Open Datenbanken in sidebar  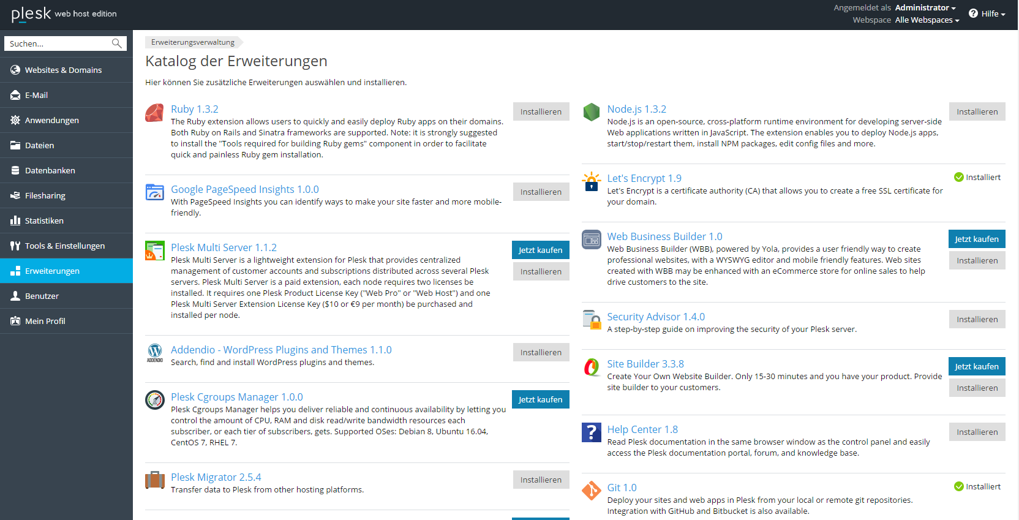pos(66,170)
